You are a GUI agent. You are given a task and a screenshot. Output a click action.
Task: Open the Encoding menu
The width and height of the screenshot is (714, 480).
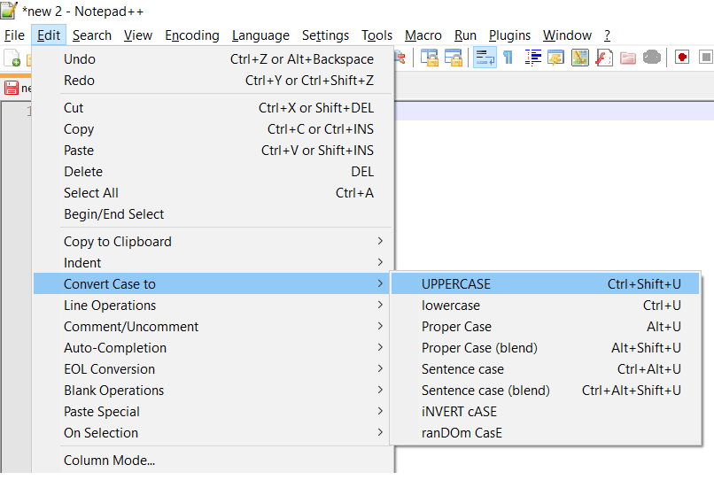point(192,35)
